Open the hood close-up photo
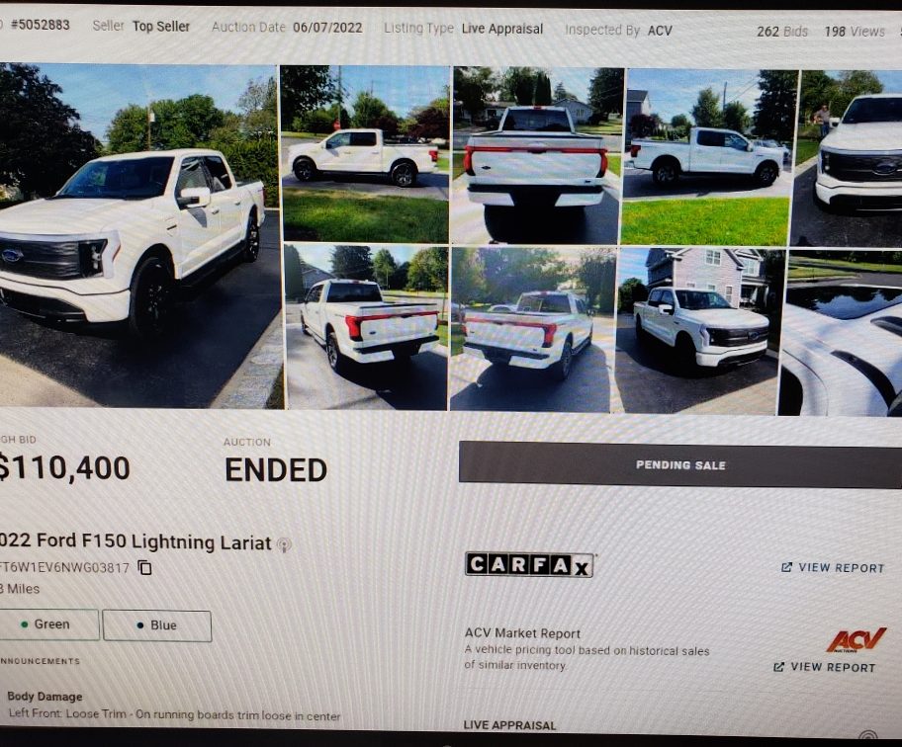The height and width of the screenshot is (747, 902). click(841, 333)
